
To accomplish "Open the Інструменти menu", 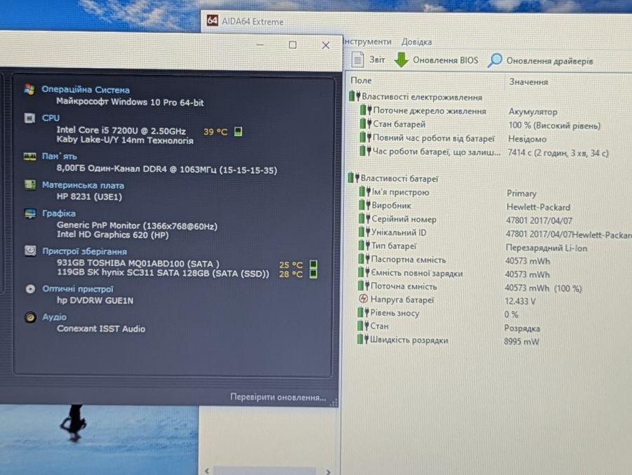I will coord(367,41).
